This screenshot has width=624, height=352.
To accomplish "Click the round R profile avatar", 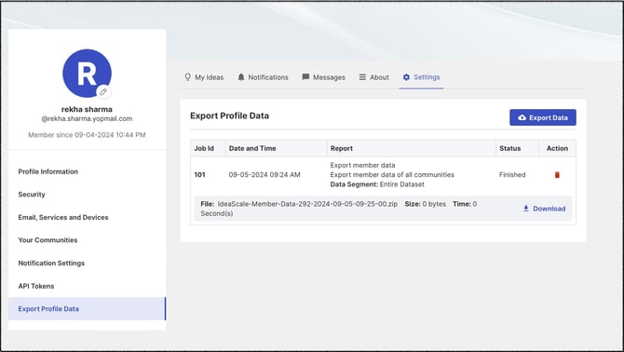I will point(87,74).
